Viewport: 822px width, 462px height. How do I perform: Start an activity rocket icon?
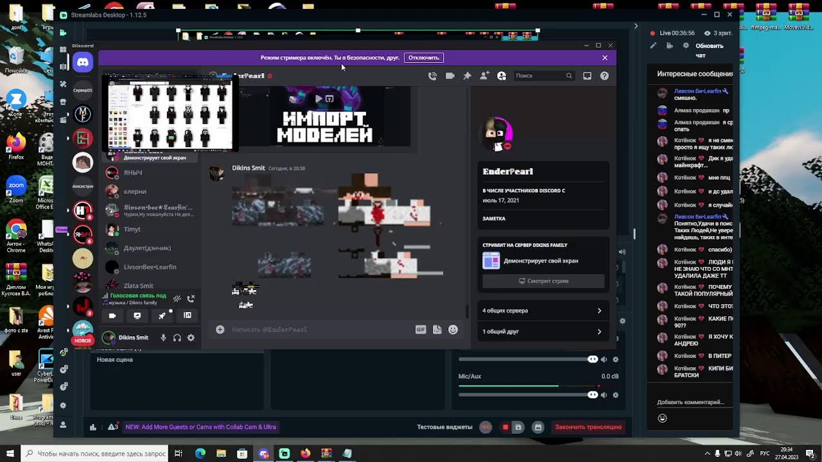pyautogui.click(x=162, y=316)
